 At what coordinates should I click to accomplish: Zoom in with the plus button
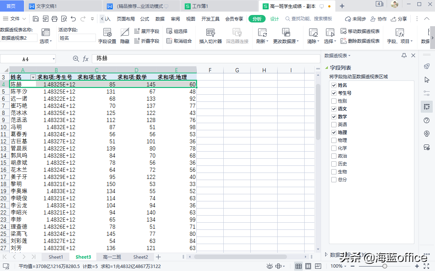tap(417, 266)
